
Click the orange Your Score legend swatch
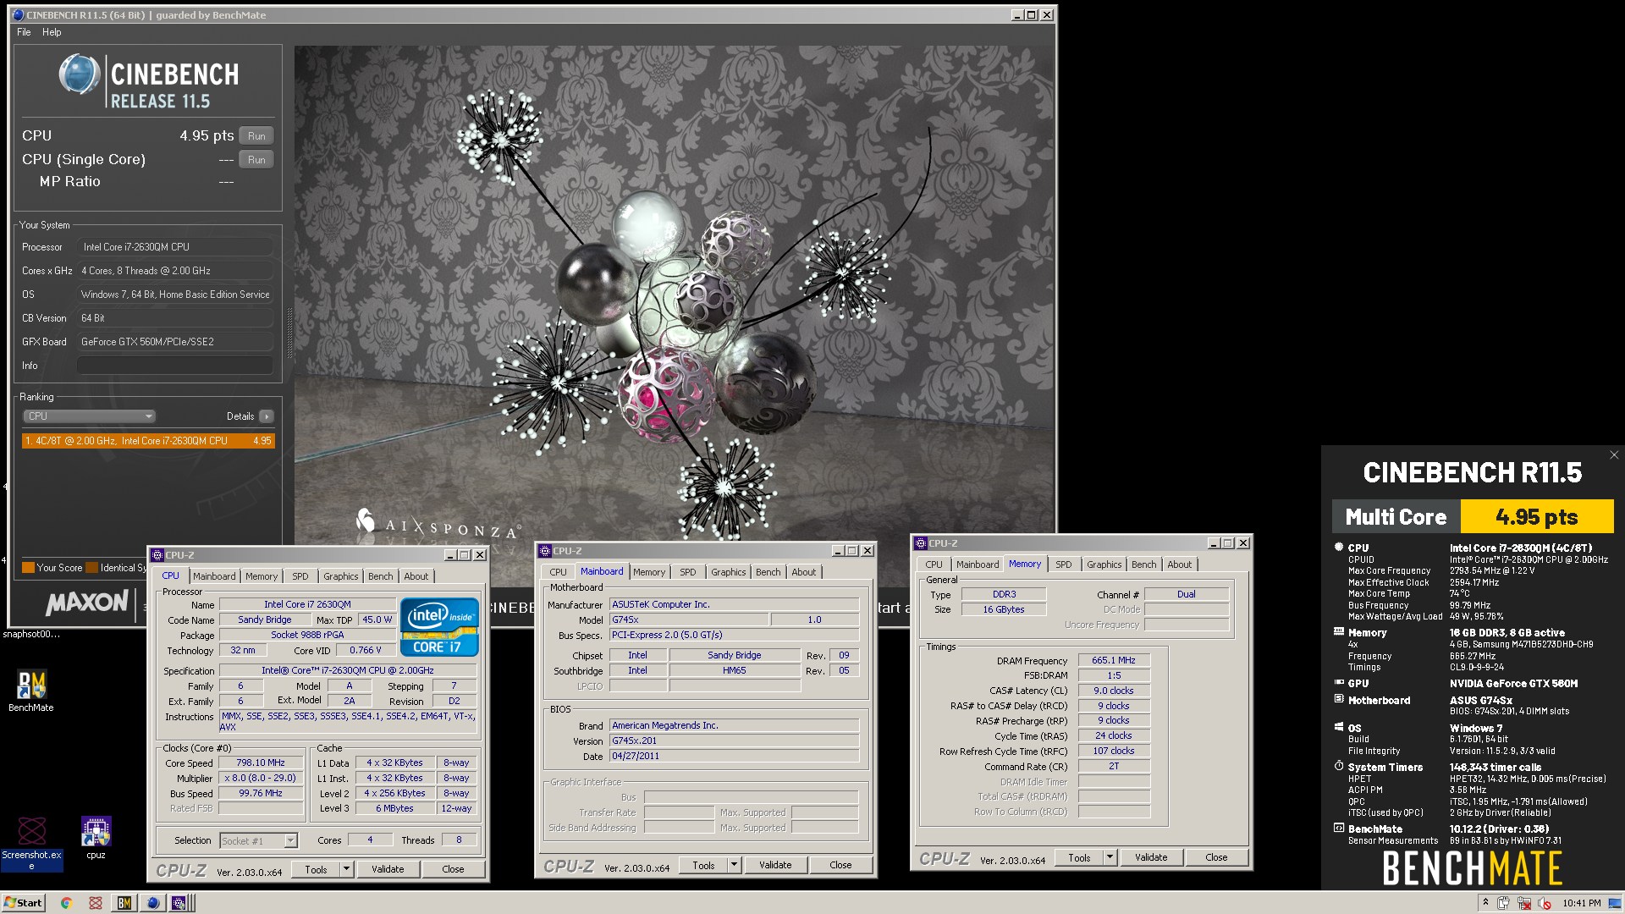[x=28, y=568]
